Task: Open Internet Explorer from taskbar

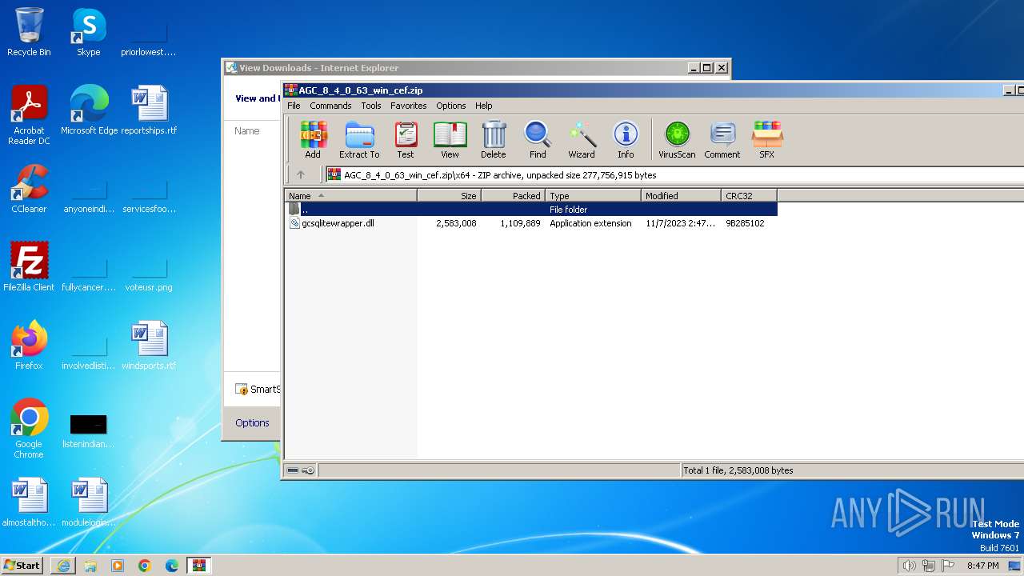Action: point(63,566)
